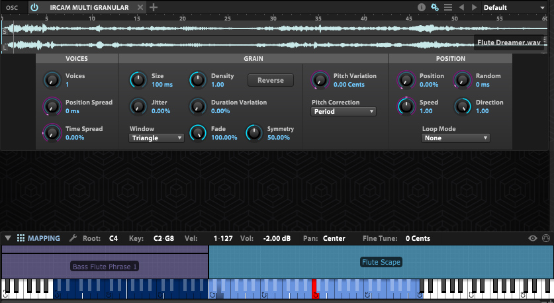
Task: Open the info icon in top bar
Action: tap(421, 7)
